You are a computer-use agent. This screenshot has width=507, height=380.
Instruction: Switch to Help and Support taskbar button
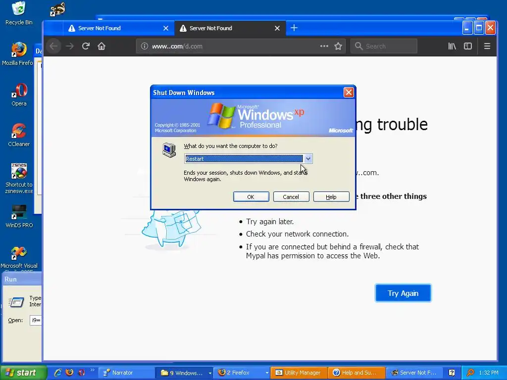[356, 373]
